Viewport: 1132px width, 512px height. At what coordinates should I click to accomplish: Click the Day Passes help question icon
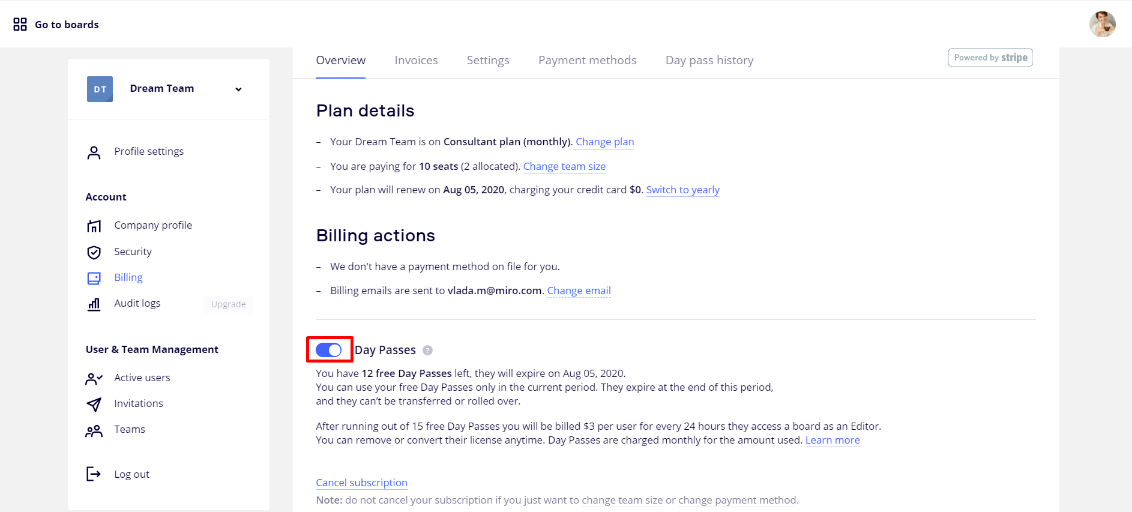(427, 351)
